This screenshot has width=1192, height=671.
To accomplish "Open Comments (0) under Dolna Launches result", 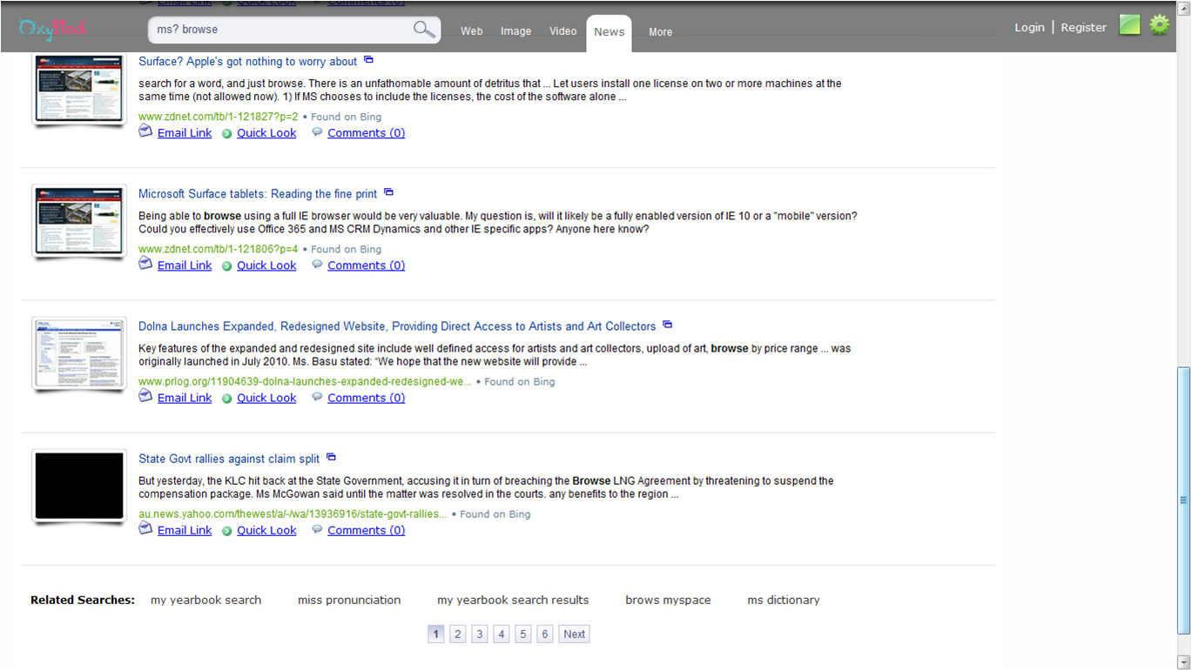I will point(366,398).
